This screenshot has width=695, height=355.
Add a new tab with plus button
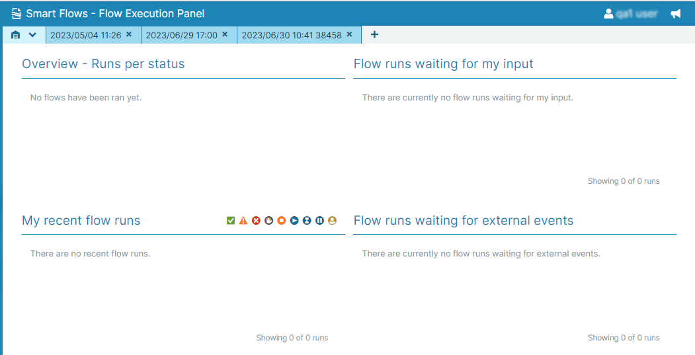[374, 34]
